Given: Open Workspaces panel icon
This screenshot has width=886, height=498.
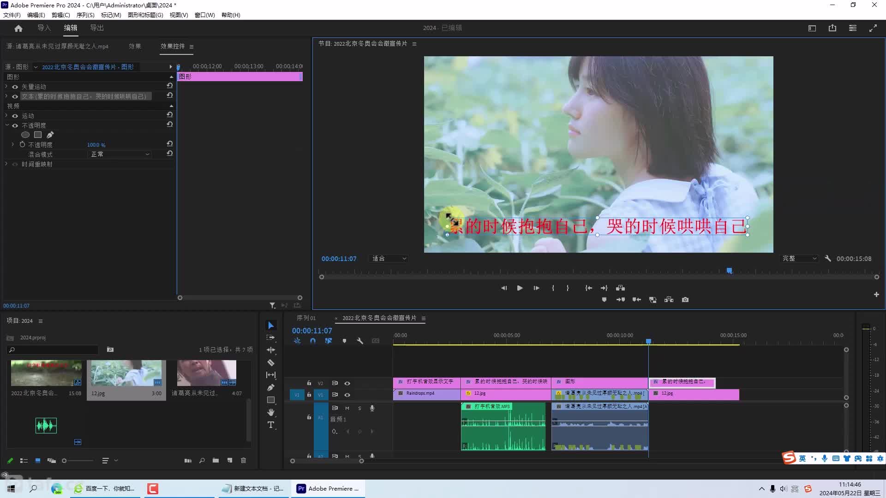Looking at the screenshot, I should (853, 28).
